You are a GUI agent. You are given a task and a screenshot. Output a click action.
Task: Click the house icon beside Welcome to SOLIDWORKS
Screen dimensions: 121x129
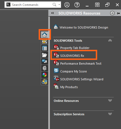pyautogui.click(x=56, y=27)
